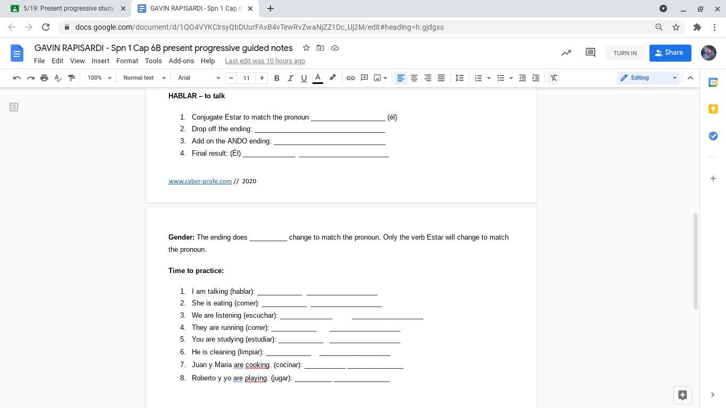
Task: Select the Paint format tool
Action: pos(72,78)
